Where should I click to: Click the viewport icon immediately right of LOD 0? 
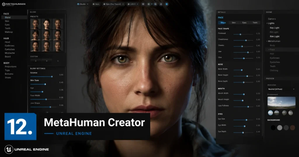click(143, 4)
